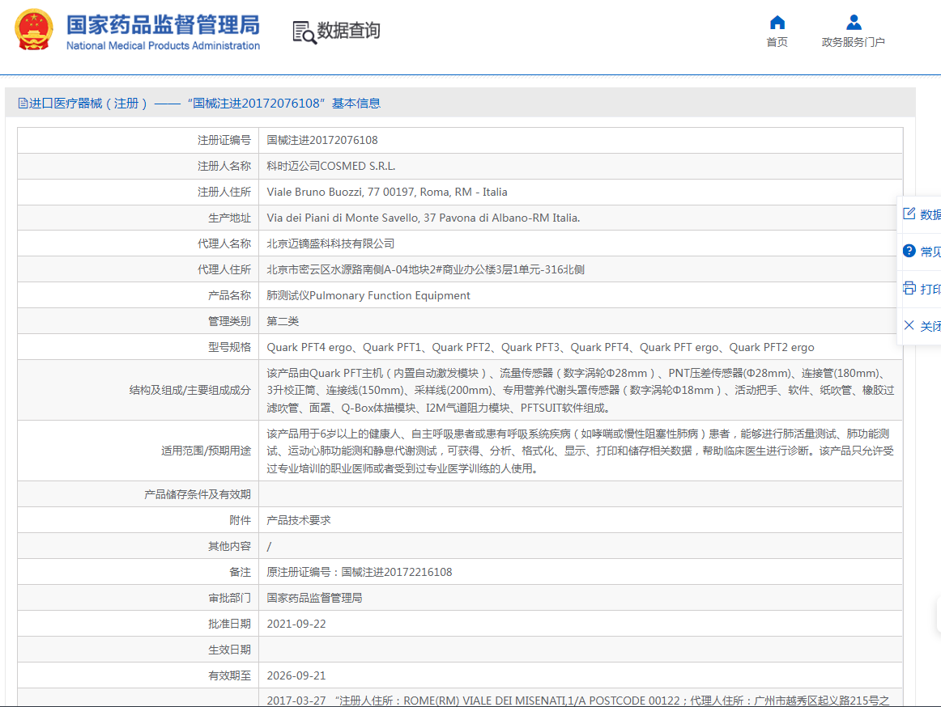Click the 附件 row label
Screen dimensions: 941x707
tap(240, 520)
